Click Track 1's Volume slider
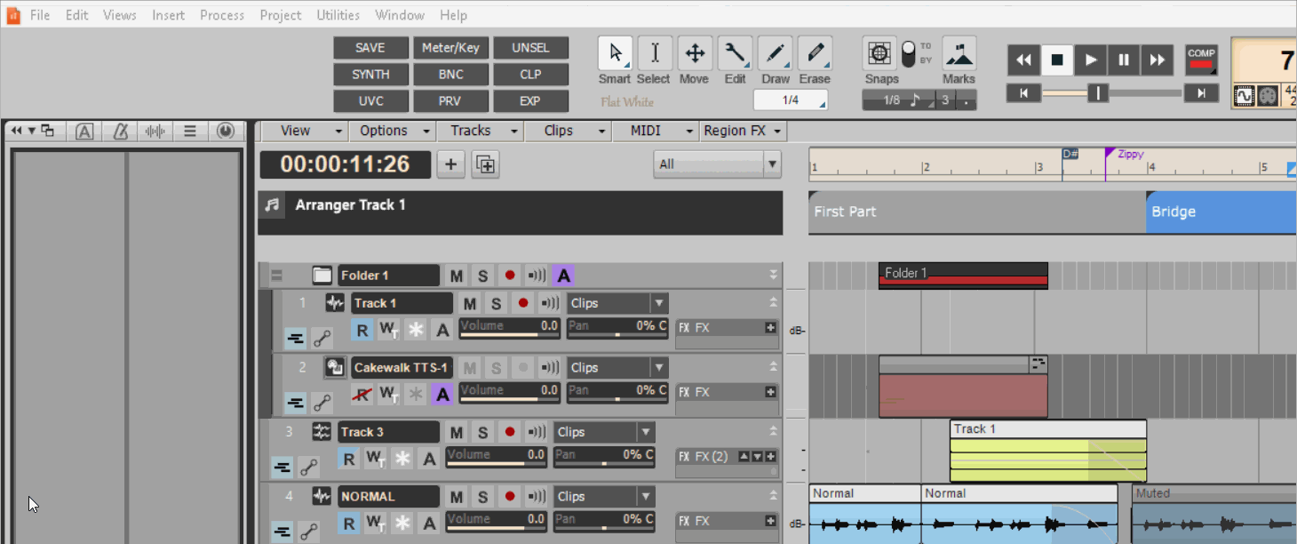Screen dimensions: 1297x544 click(x=509, y=328)
